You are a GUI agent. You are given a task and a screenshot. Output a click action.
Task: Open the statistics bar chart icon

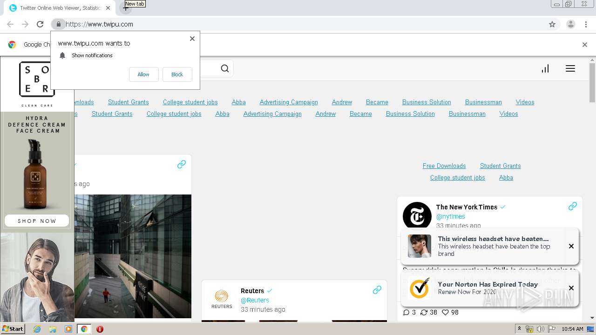tap(545, 68)
